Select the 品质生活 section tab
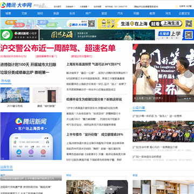This screenshot has height=194, width=194. (6, 167)
